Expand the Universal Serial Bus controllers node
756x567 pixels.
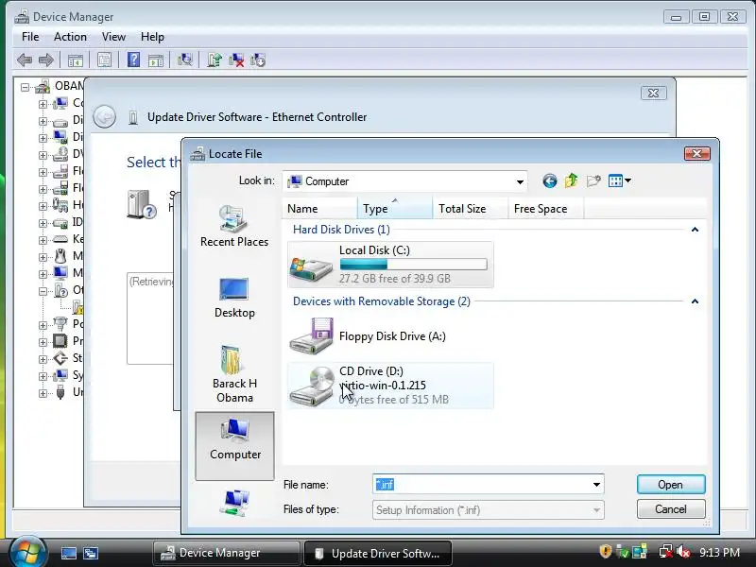43,393
